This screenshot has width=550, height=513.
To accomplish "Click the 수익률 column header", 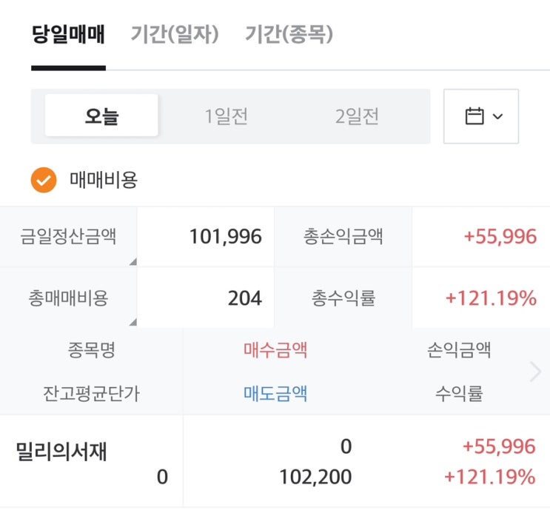I will click(459, 393).
